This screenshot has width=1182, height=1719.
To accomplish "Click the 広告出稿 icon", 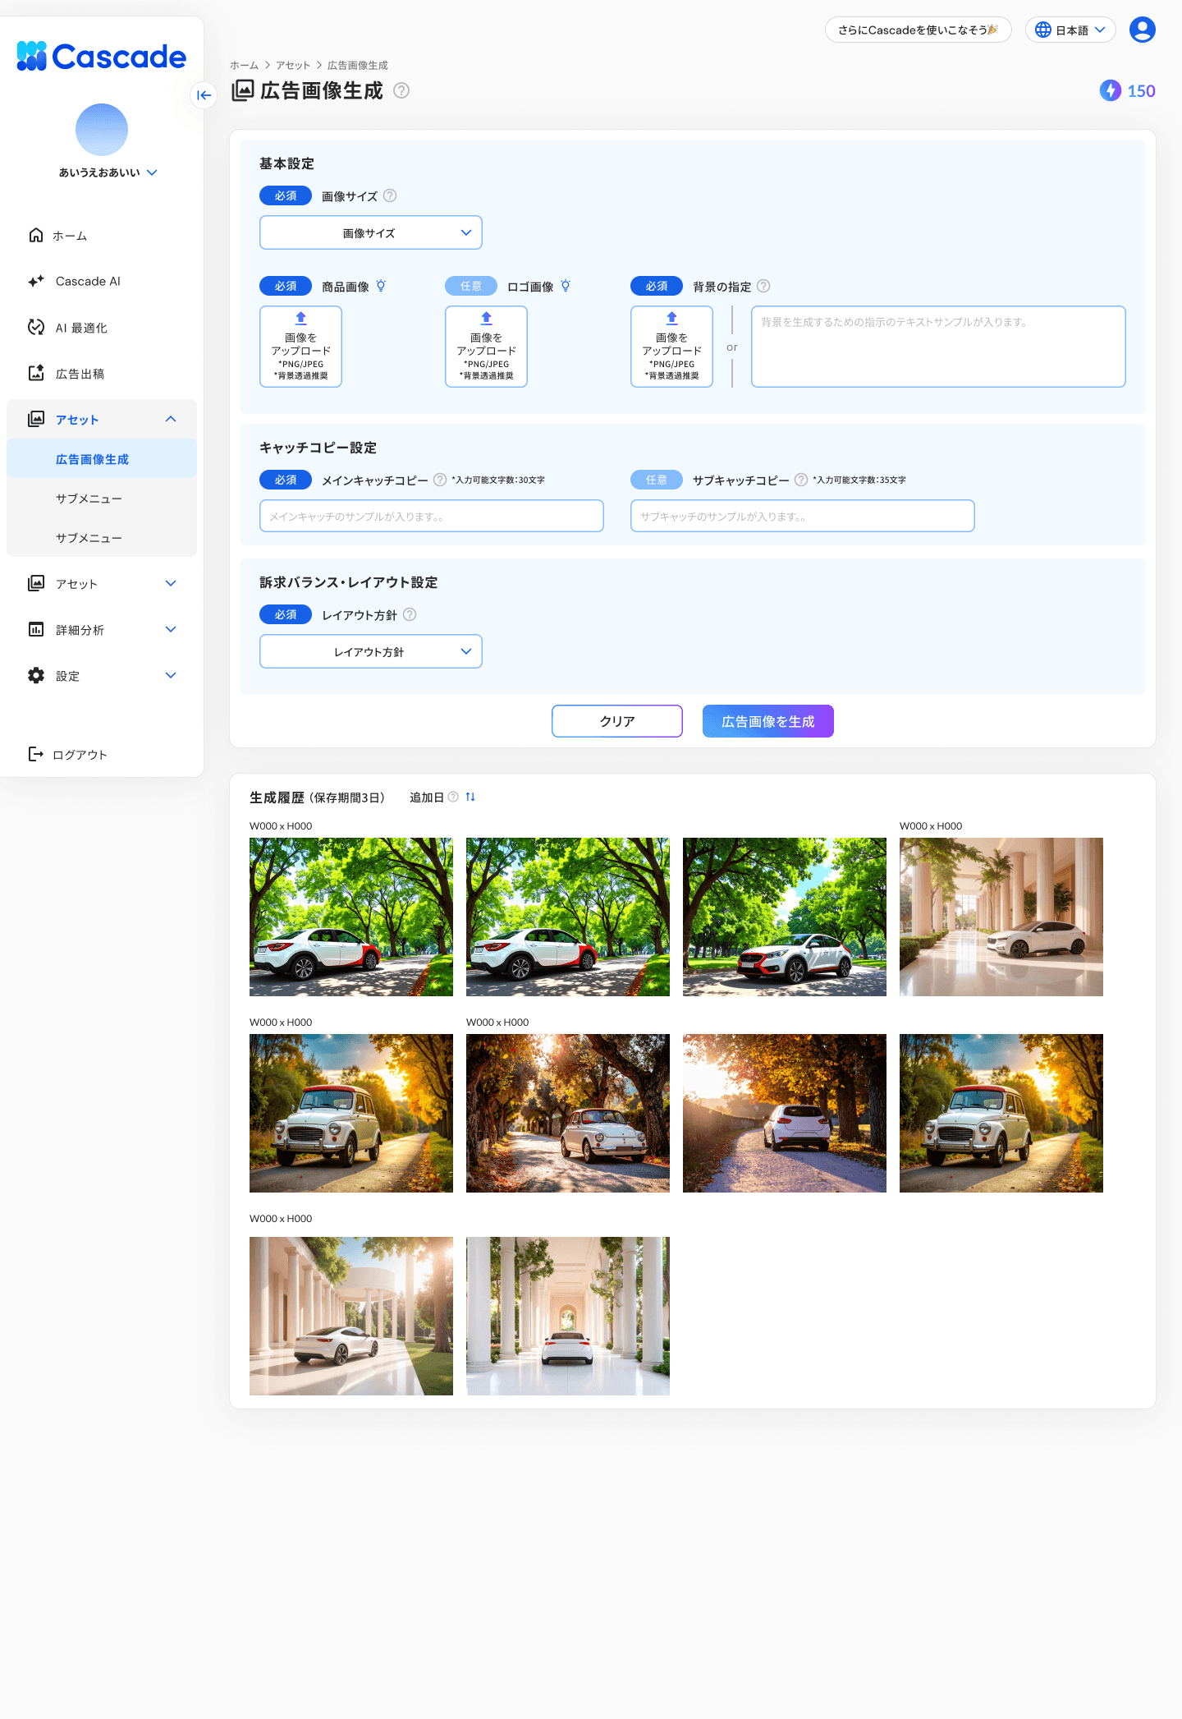I will click(36, 373).
